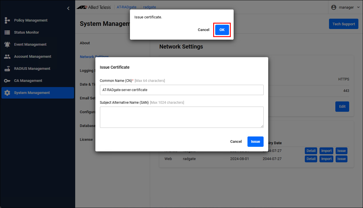Click the Policy Management icon
The height and width of the screenshot is (208, 363).
7,20
